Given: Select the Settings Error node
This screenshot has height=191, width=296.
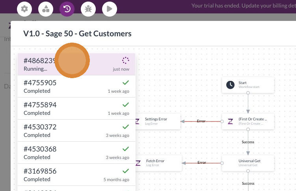Looking at the screenshot, I should 158,121.
